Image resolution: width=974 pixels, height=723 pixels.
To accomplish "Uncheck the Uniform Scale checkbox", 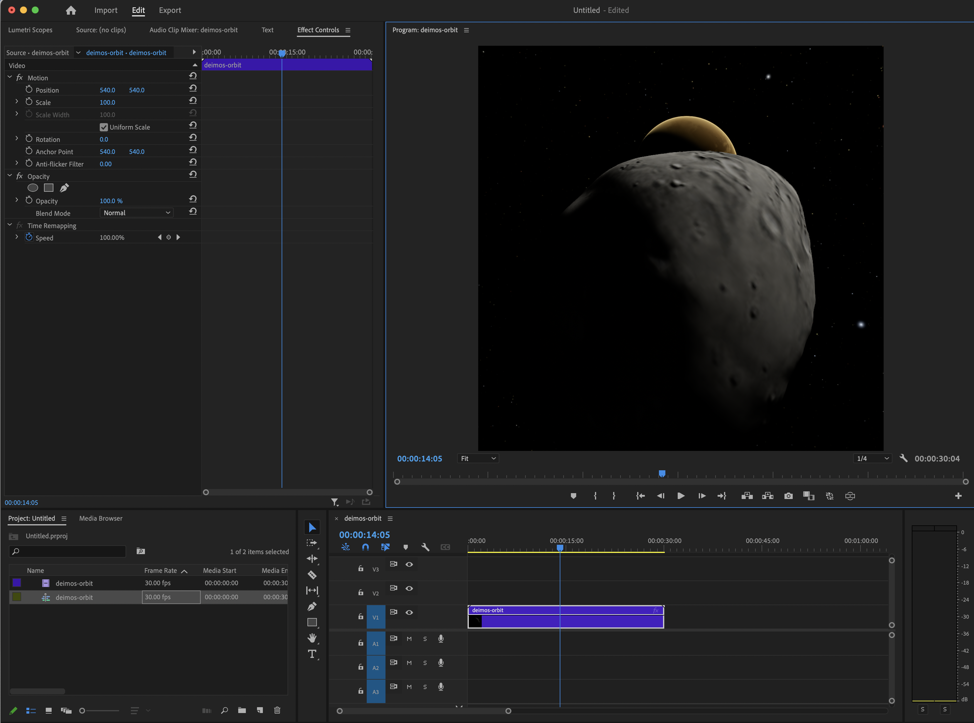I will 104,127.
